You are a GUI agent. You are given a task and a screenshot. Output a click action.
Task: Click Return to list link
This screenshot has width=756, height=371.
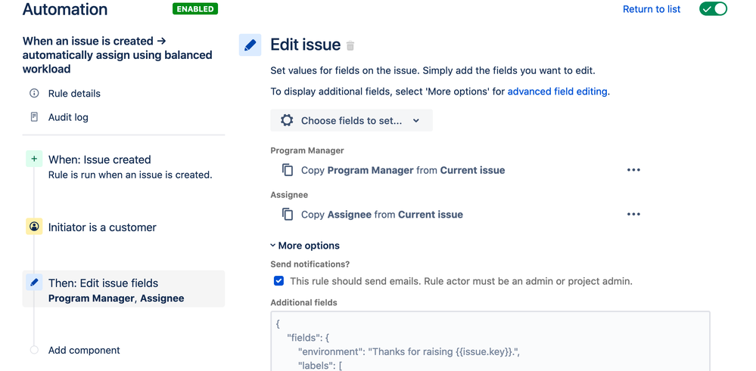pyautogui.click(x=651, y=9)
